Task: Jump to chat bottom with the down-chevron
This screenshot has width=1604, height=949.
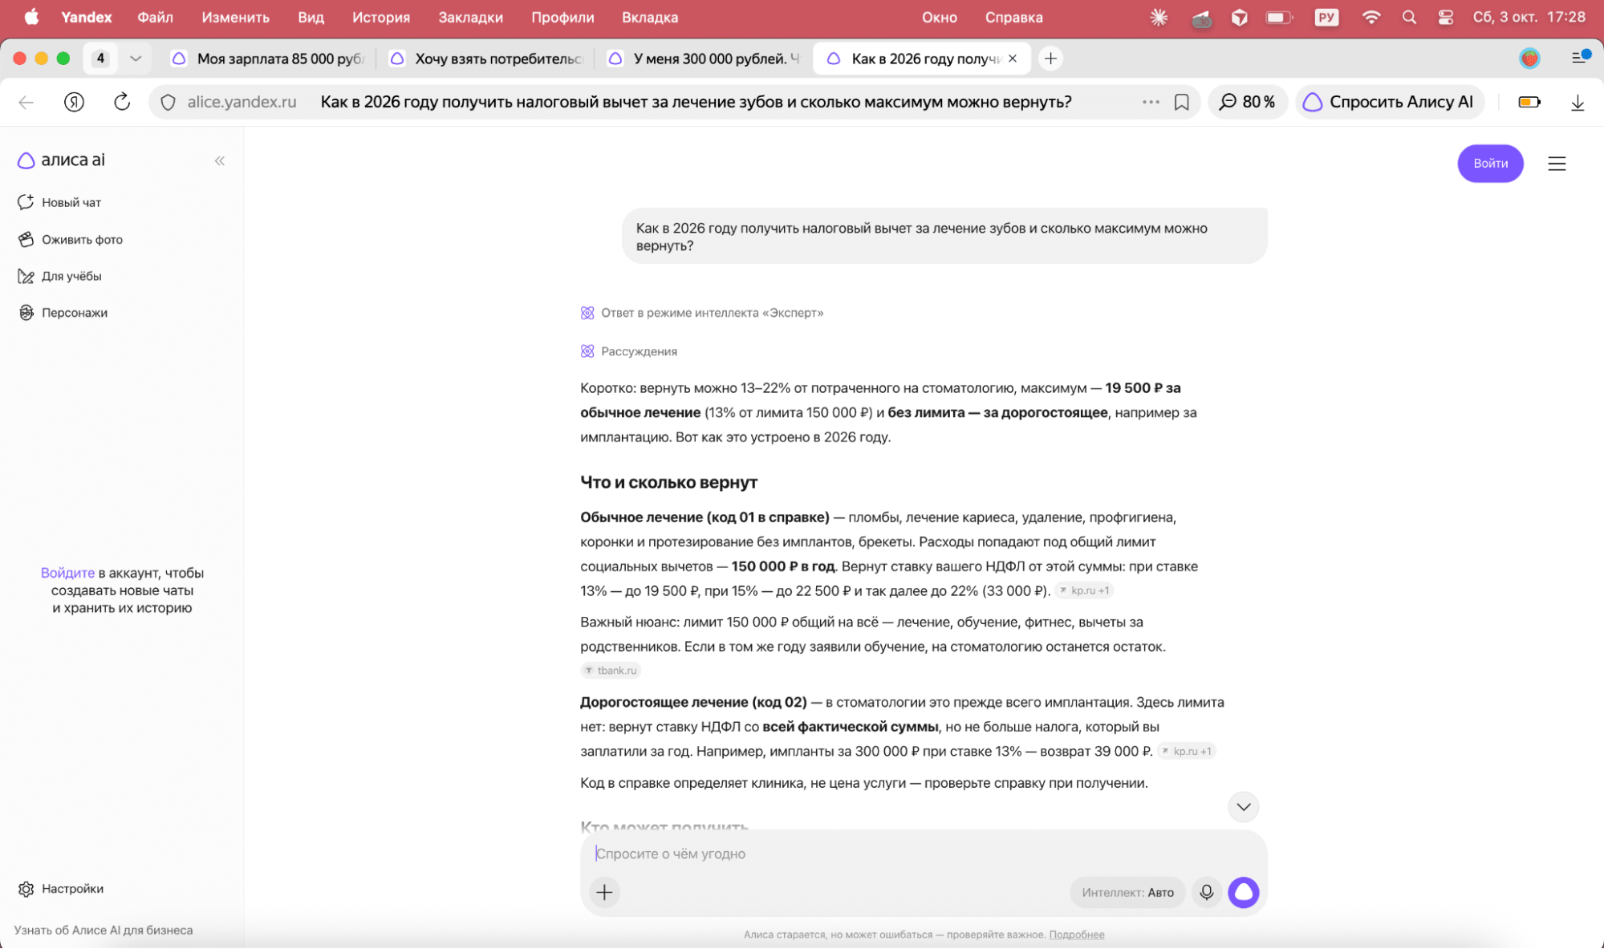Action: click(x=1243, y=807)
